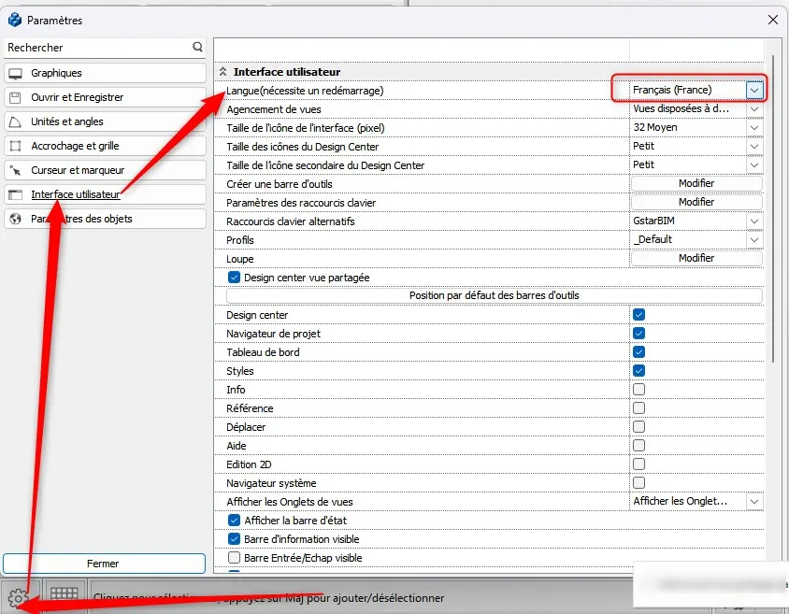
Task: Uncheck Barre d'information visible
Action: pos(234,538)
